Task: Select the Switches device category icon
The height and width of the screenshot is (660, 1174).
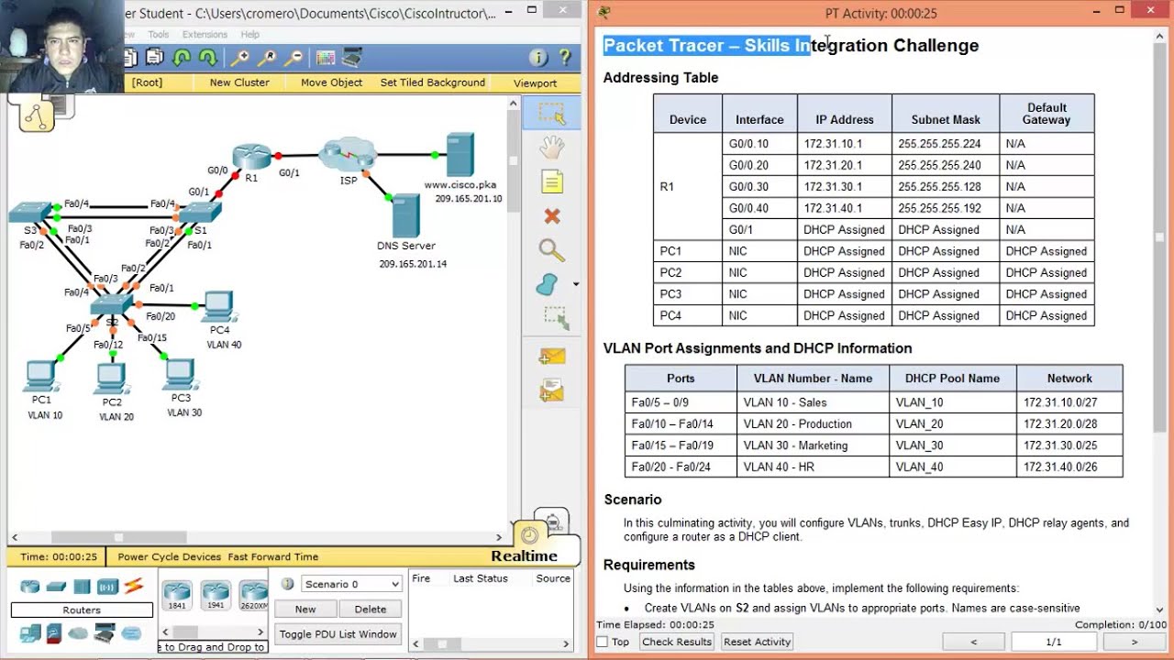Action: pyautogui.click(x=56, y=586)
